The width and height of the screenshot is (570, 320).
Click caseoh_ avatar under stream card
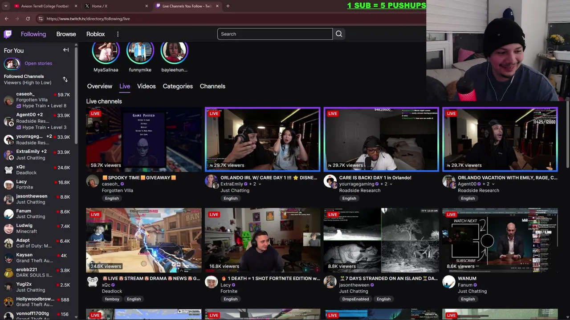93,181
